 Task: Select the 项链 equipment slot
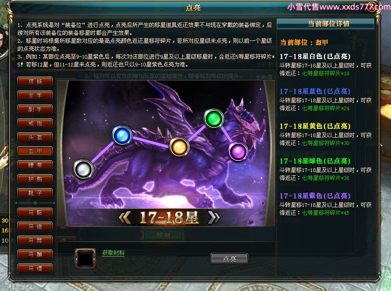click(35, 81)
